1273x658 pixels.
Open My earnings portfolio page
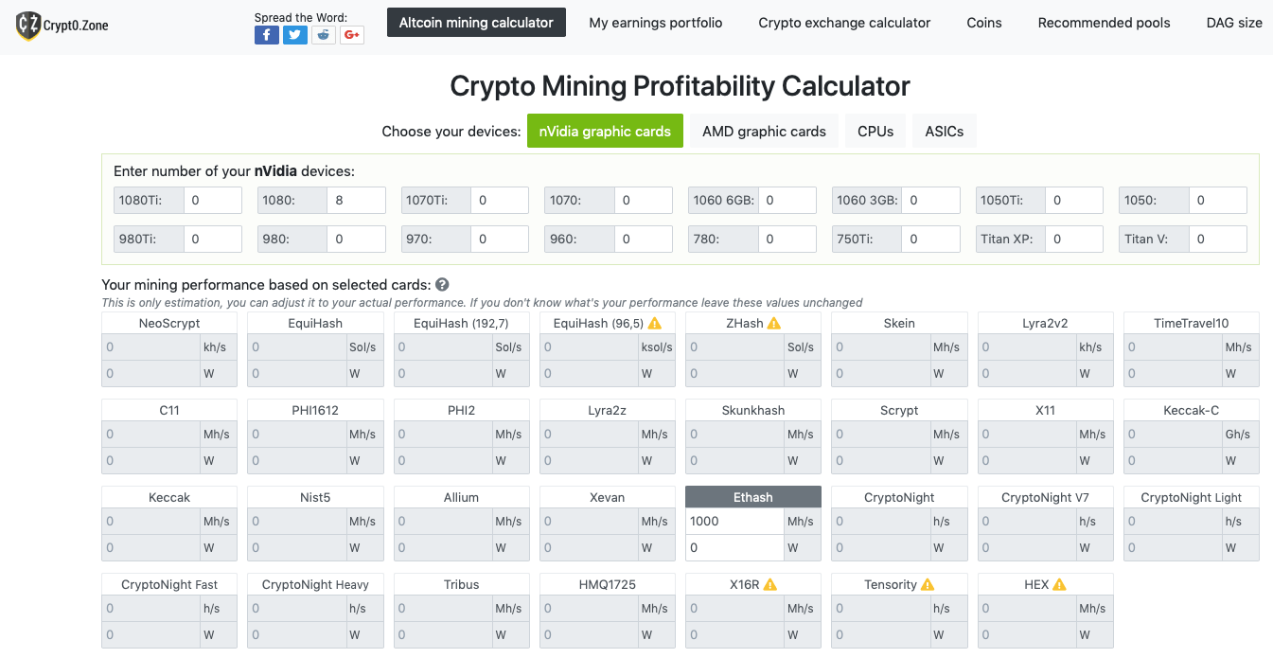[x=655, y=23]
